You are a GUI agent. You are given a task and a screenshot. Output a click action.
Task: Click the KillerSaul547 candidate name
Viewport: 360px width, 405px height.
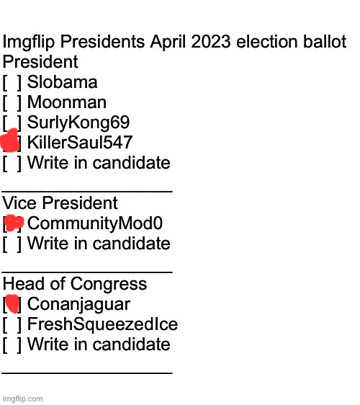pos(80,142)
